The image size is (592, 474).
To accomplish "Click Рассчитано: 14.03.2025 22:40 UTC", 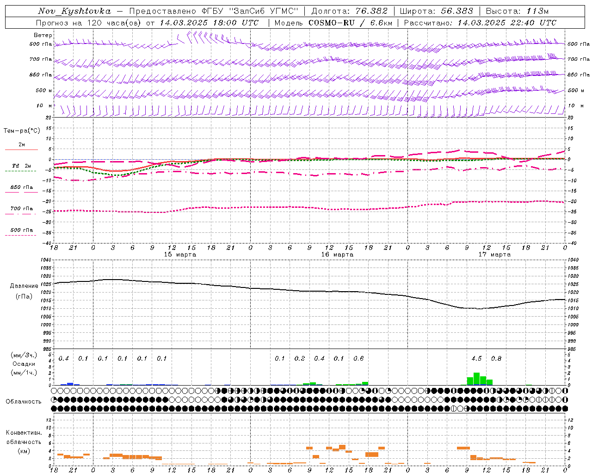I will [480, 23].
